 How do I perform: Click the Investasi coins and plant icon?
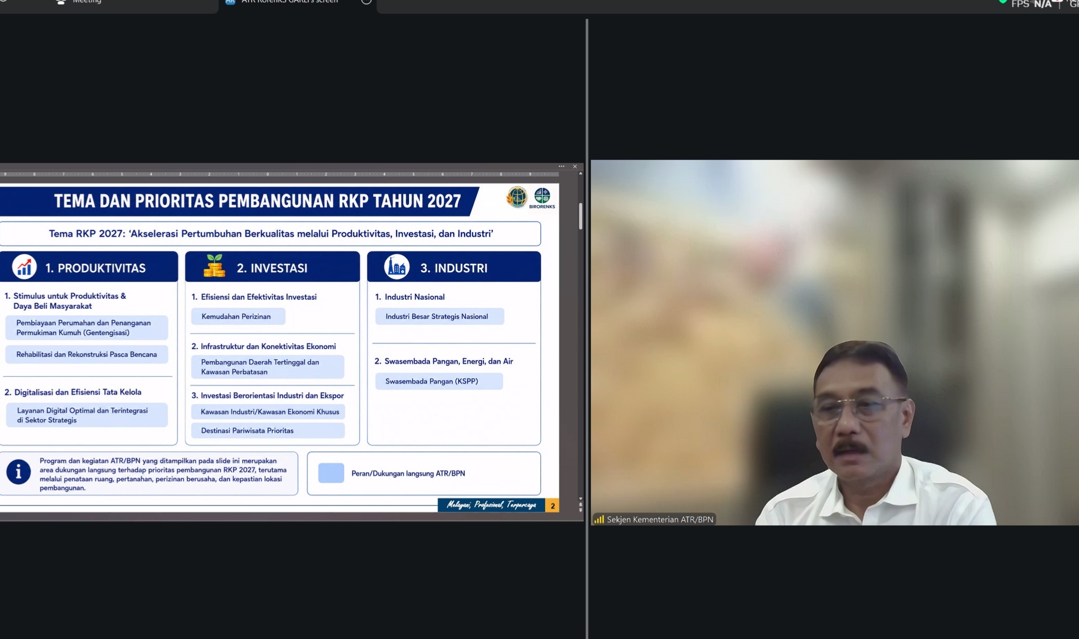click(214, 265)
